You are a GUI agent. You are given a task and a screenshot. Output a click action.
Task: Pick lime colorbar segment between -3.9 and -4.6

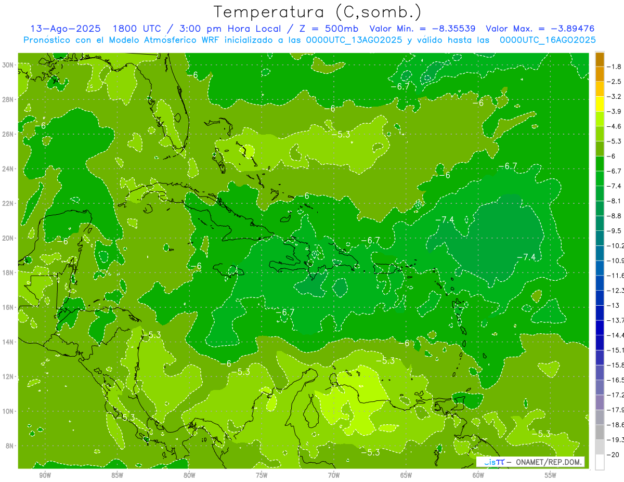pyautogui.click(x=600, y=119)
